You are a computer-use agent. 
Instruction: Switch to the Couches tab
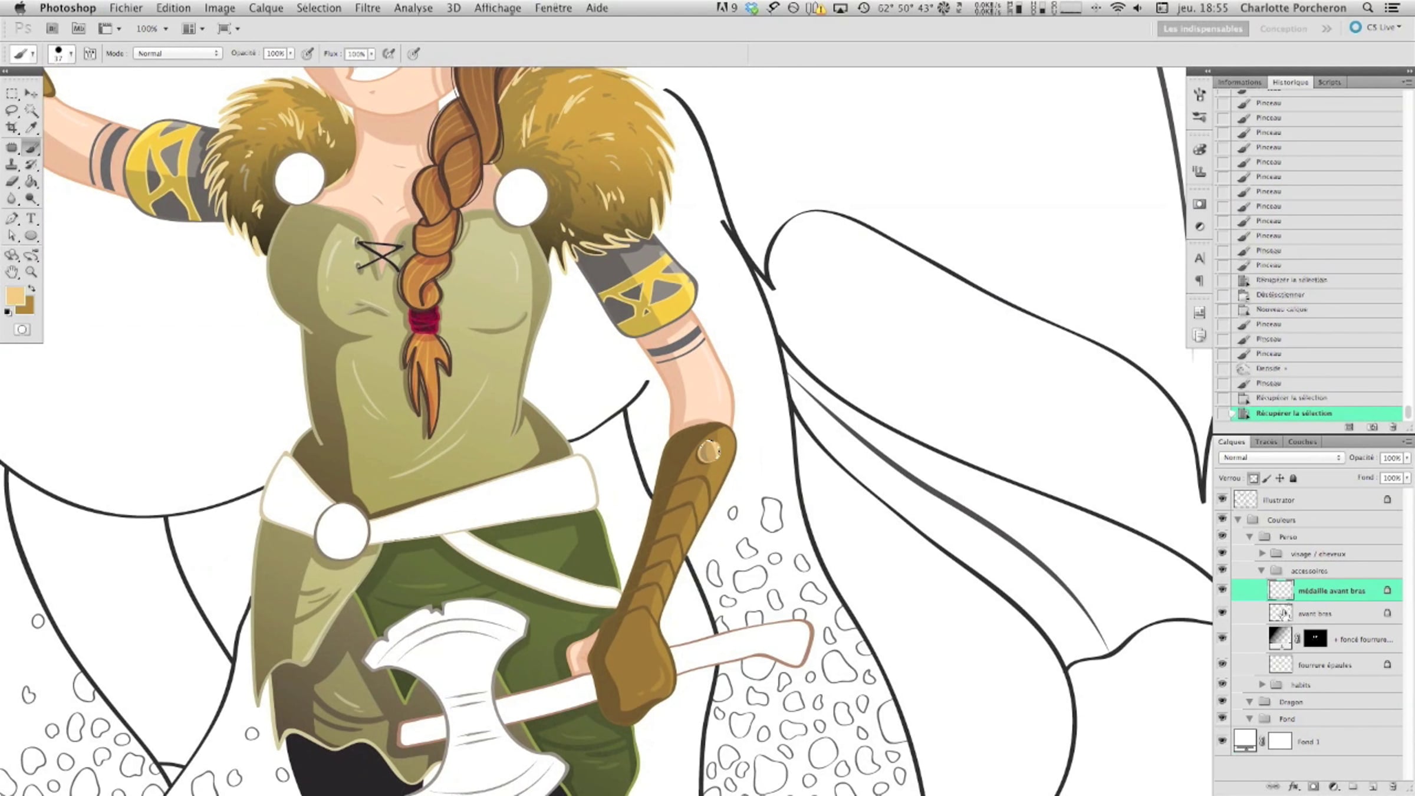click(1302, 442)
